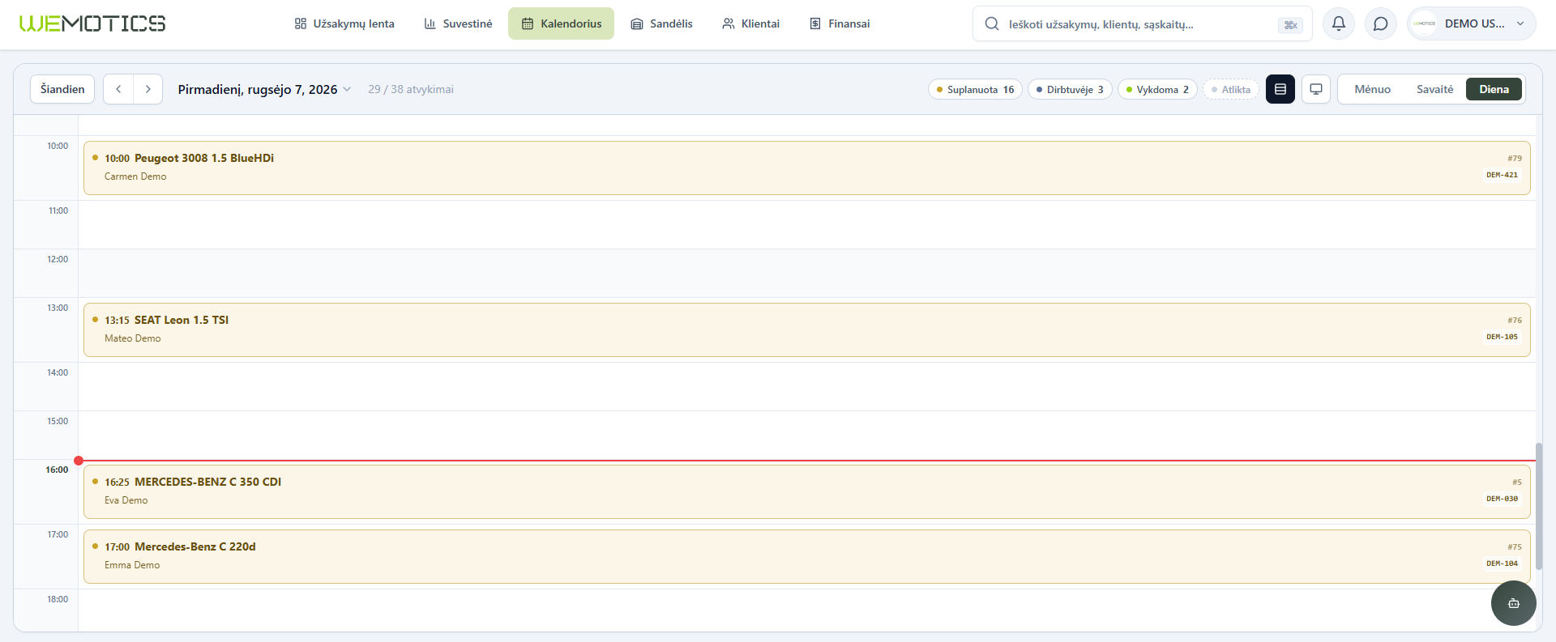
Task: Click the Šiandien button
Action: click(x=62, y=89)
